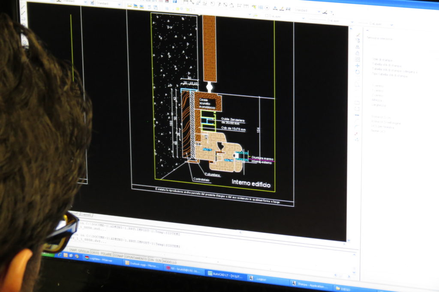439x292 pixels.
Task: Click the Center Mark tool
Action: pyautogui.click(x=267, y=8)
